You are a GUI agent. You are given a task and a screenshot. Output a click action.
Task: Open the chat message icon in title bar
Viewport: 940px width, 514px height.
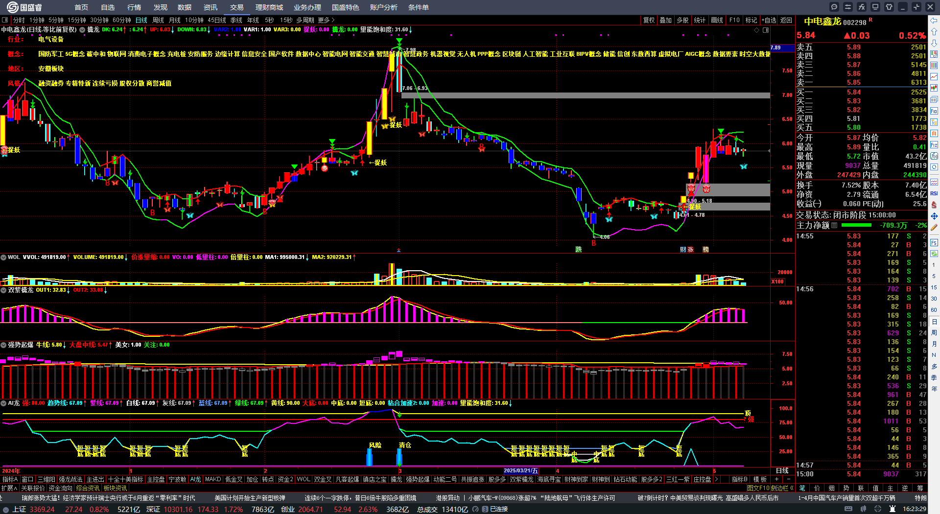834,7
